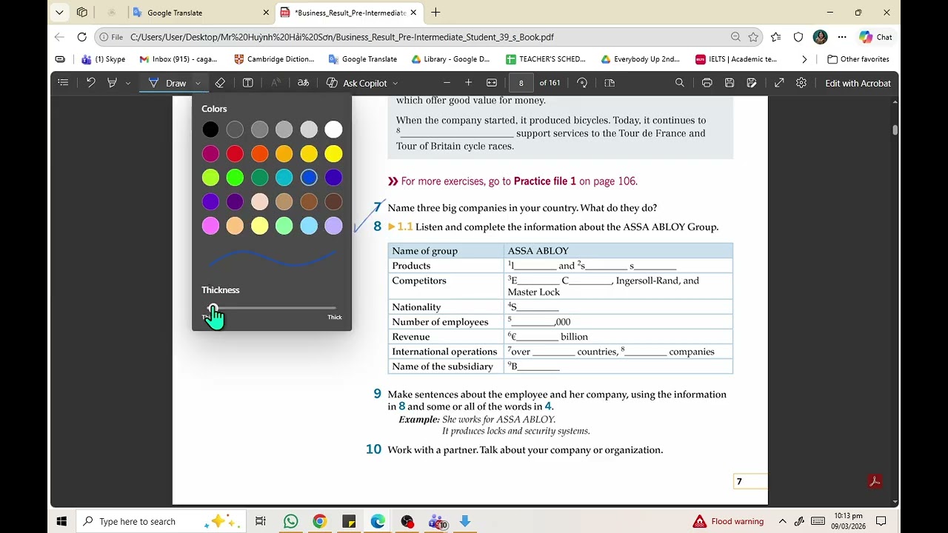Image resolution: width=948 pixels, height=533 pixels.
Task: Print the PDF document
Action: pos(707,83)
